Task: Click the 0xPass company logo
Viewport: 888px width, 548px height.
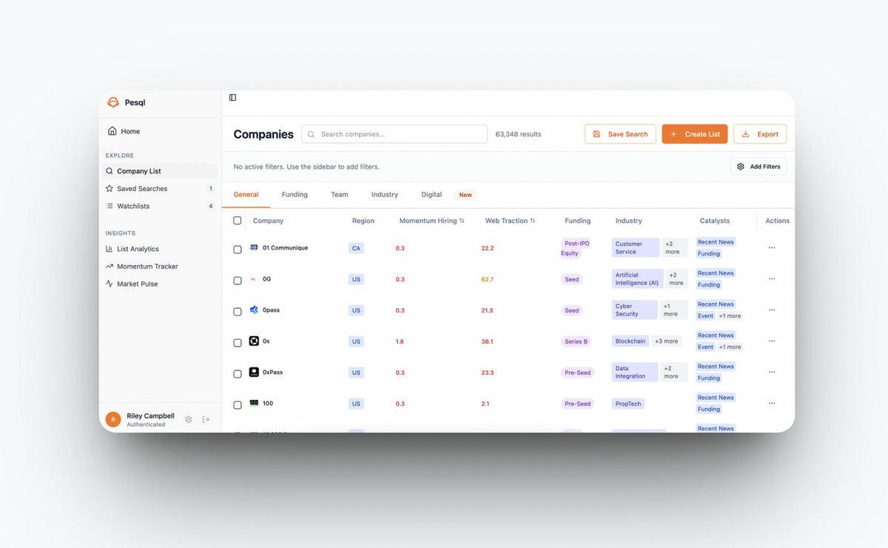Action: tap(254, 372)
